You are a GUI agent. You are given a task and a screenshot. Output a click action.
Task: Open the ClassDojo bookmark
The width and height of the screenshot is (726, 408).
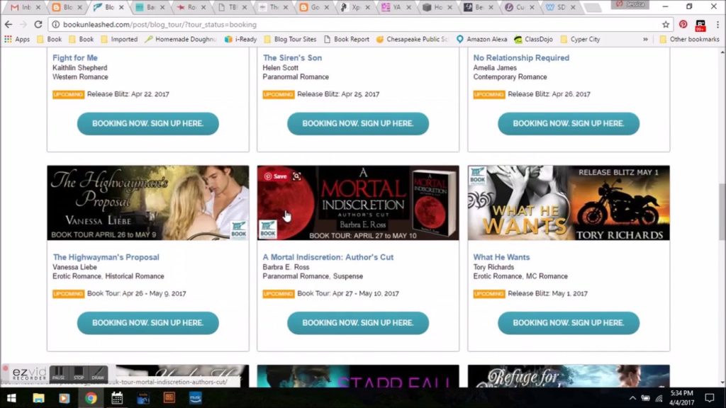click(533, 40)
